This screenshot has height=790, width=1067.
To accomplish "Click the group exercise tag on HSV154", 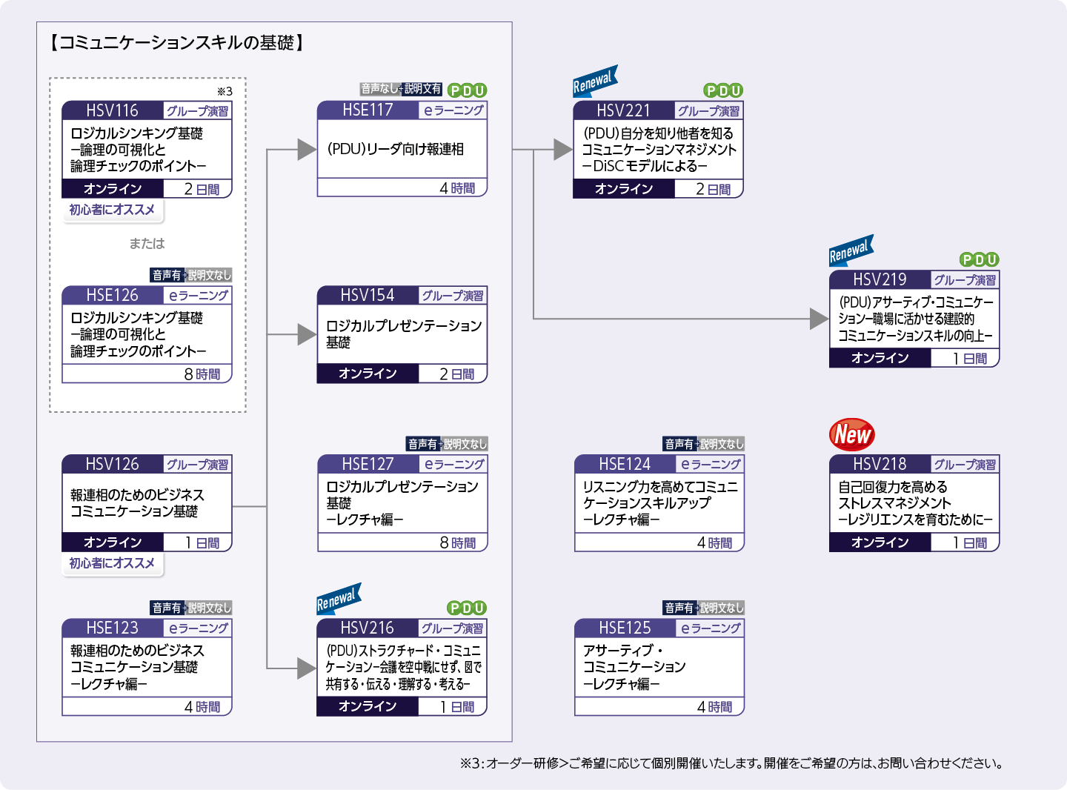I will 453,296.
